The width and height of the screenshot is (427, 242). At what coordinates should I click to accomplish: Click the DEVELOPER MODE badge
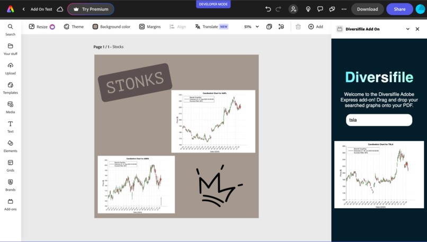213,4
